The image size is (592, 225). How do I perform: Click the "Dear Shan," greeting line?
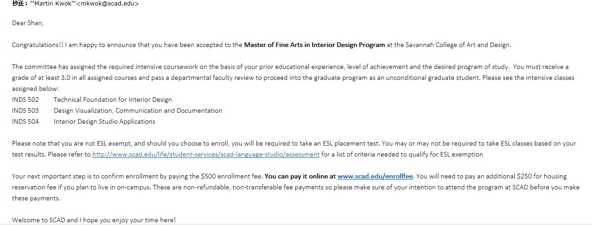coord(27,23)
